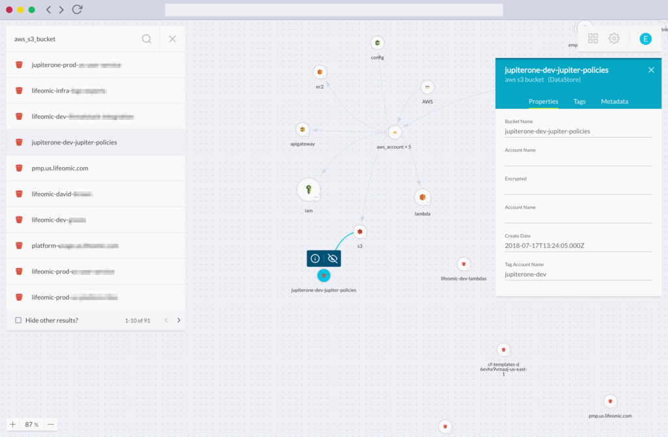Select the jupiterone-dev-jupiter-policies list row
This screenshot has width=668, height=437.
[x=96, y=142]
